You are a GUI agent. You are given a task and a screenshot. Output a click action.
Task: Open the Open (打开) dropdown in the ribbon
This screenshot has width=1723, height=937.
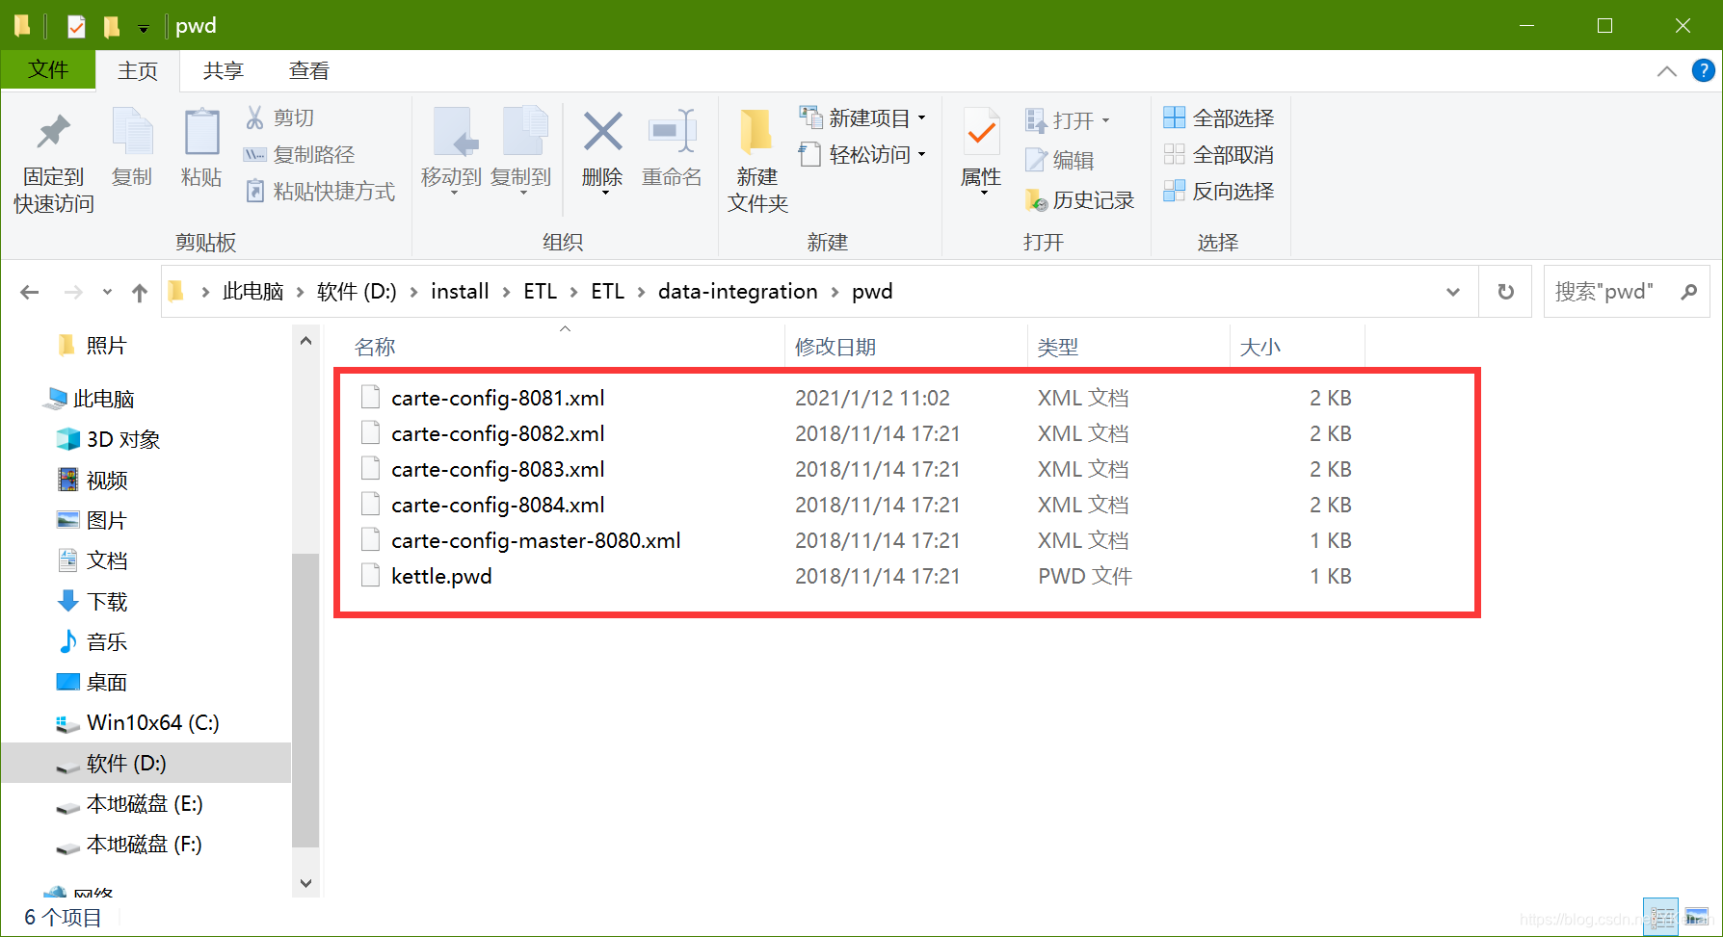coord(1068,120)
